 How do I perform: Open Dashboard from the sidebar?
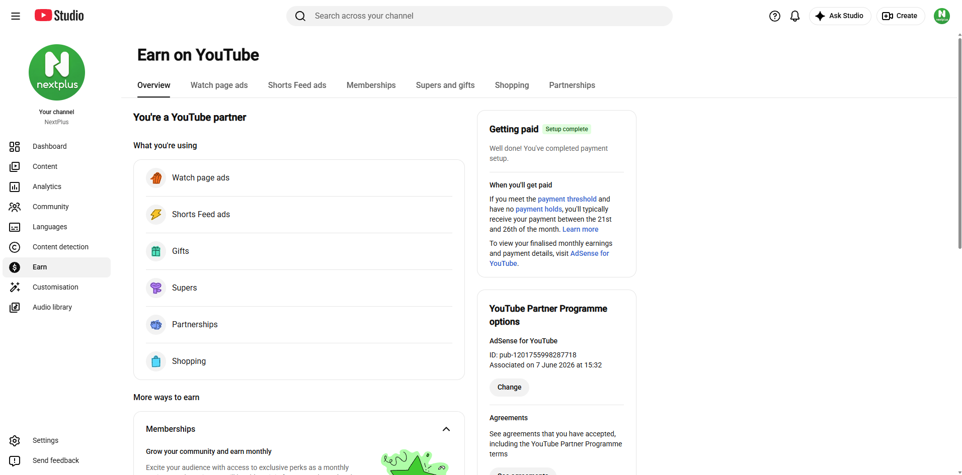tap(56, 146)
